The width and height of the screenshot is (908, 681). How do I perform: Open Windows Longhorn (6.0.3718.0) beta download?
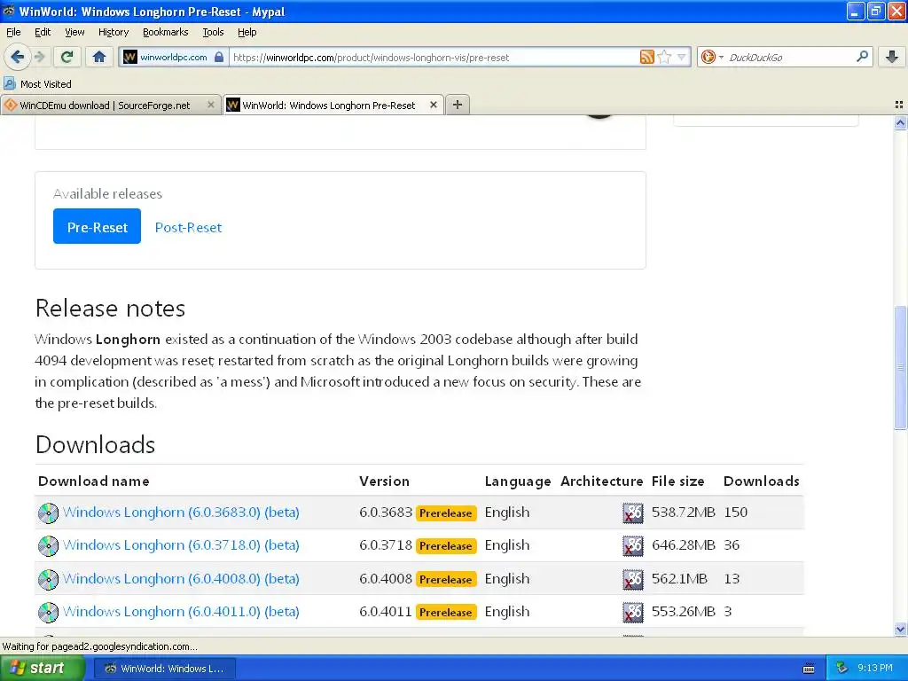181,545
